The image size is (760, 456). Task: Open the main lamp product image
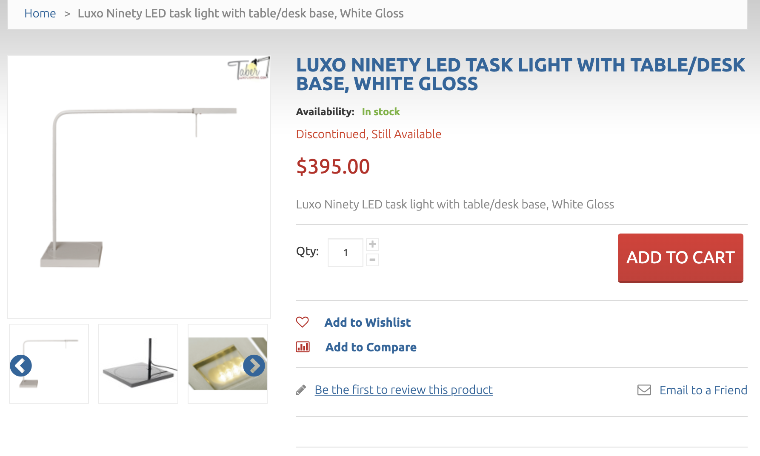pos(139,187)
